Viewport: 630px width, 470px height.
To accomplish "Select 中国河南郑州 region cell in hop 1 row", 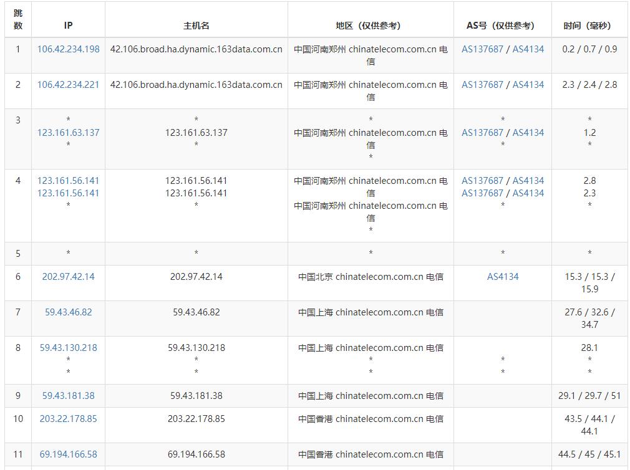I will click(x=371, y=55).
